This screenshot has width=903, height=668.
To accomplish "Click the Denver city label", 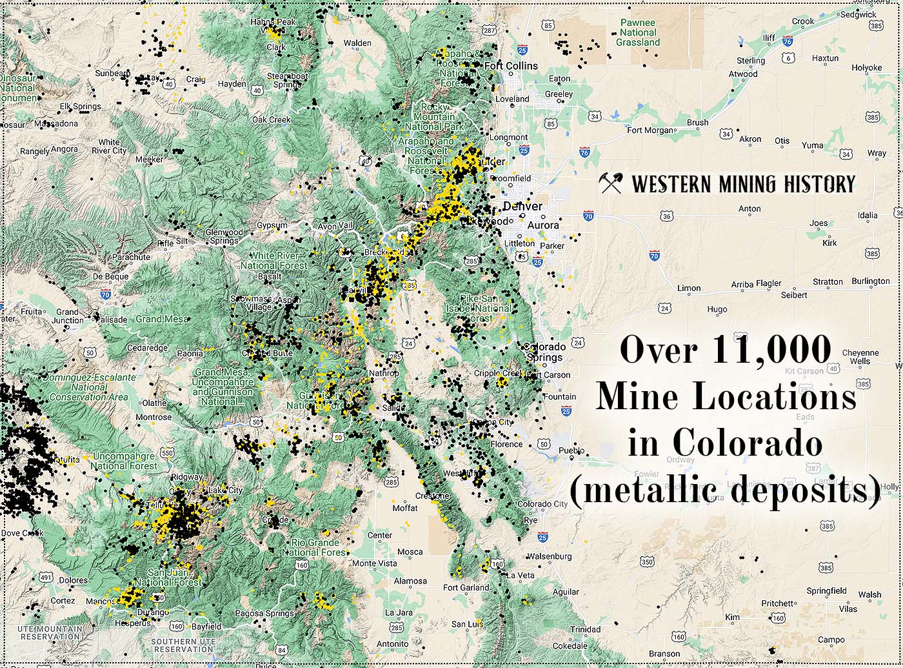I will coord(522,207).
